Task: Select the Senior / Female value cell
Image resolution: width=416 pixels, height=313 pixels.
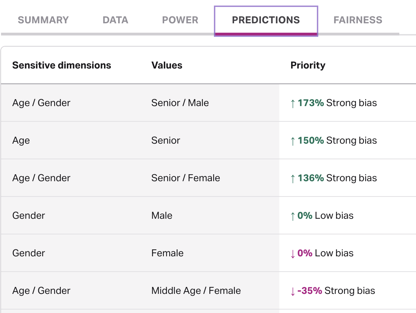Action: [185, 178]
